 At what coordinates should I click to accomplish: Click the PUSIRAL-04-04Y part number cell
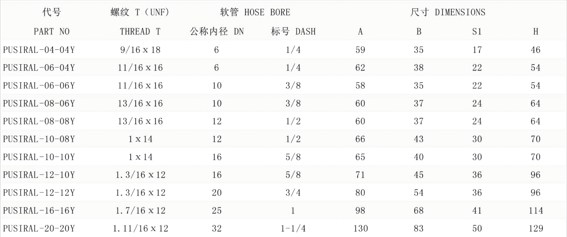pos(39,50)
